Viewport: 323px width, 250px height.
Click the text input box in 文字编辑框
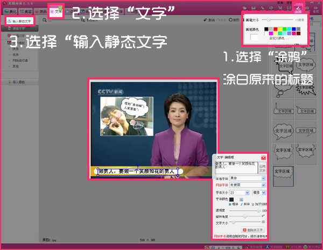pyautogui.click(x=236, y=167)
